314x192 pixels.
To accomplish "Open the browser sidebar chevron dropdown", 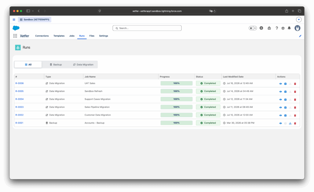I will tap(33, 11).
